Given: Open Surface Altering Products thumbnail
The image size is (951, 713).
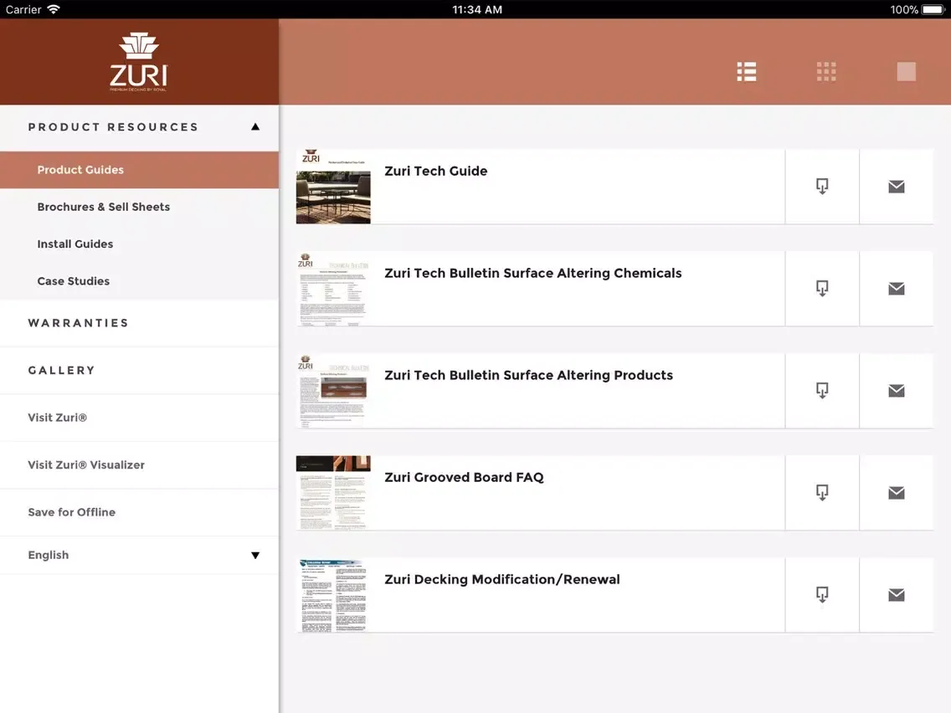Looking at the screenshot, I should click(x=333, y=391).
